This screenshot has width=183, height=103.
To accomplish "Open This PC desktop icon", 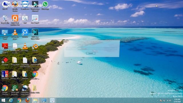I will 5,4.
